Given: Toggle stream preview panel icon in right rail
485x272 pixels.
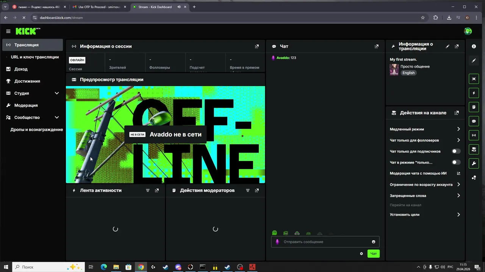Looking at the screenshot, I should [474, 79].
